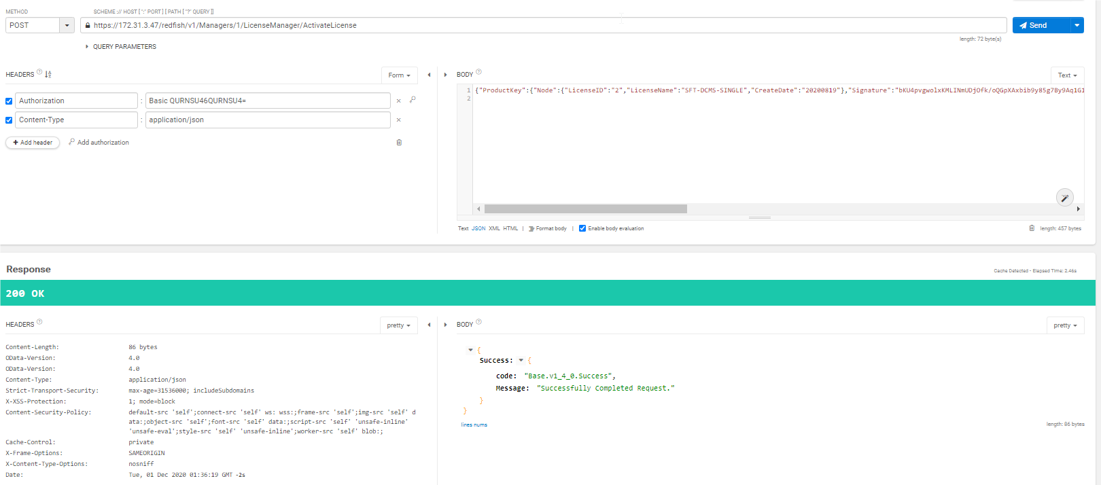This screenshot has width=1101, height=485.
Task: Click the Add header button
Action: [33, 143]
